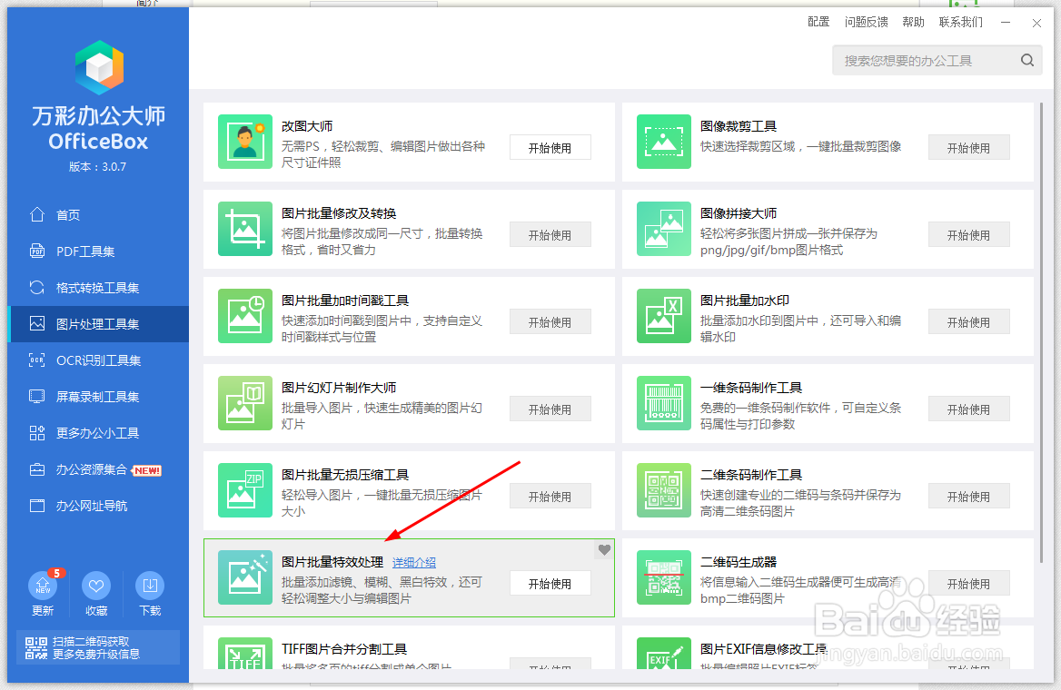Image resolution: width=1061 pixels, height=690 pixels.
Task: Click 开始使用 for 二维码生成器
Action: point(969,583)
